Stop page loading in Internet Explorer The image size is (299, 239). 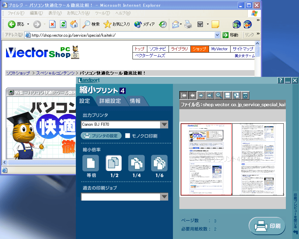[x=52, y=24]
